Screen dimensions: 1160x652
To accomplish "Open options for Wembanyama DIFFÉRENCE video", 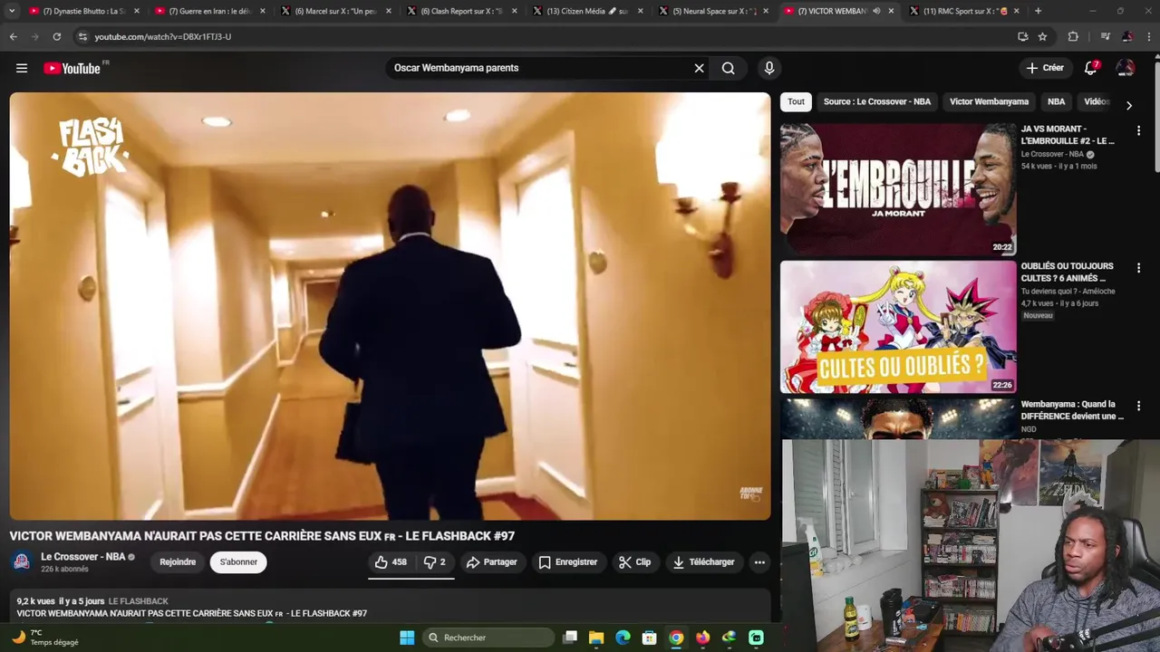I will [1138, 406].
